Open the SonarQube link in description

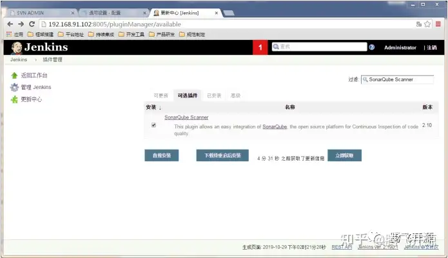pos(275,126)
